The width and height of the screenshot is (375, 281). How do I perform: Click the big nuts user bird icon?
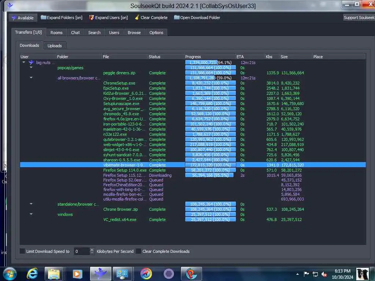point(31,63)
